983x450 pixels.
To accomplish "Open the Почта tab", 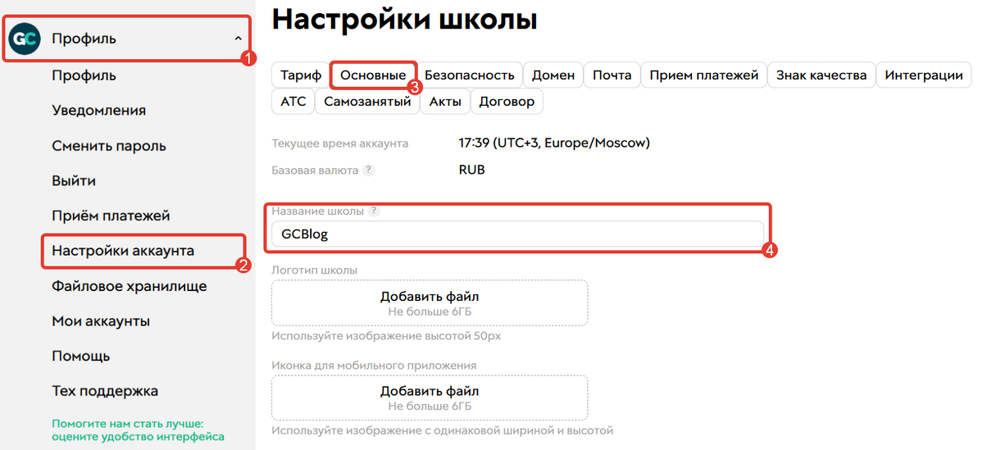I will pos(612,75).
